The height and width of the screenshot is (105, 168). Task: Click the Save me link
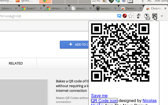pyautogui.click(x=99, y=96)
